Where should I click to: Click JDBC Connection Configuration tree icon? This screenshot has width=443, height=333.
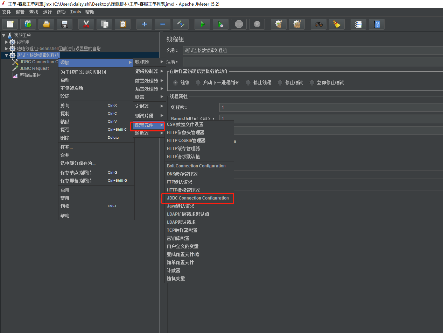(x=15, y=62)
